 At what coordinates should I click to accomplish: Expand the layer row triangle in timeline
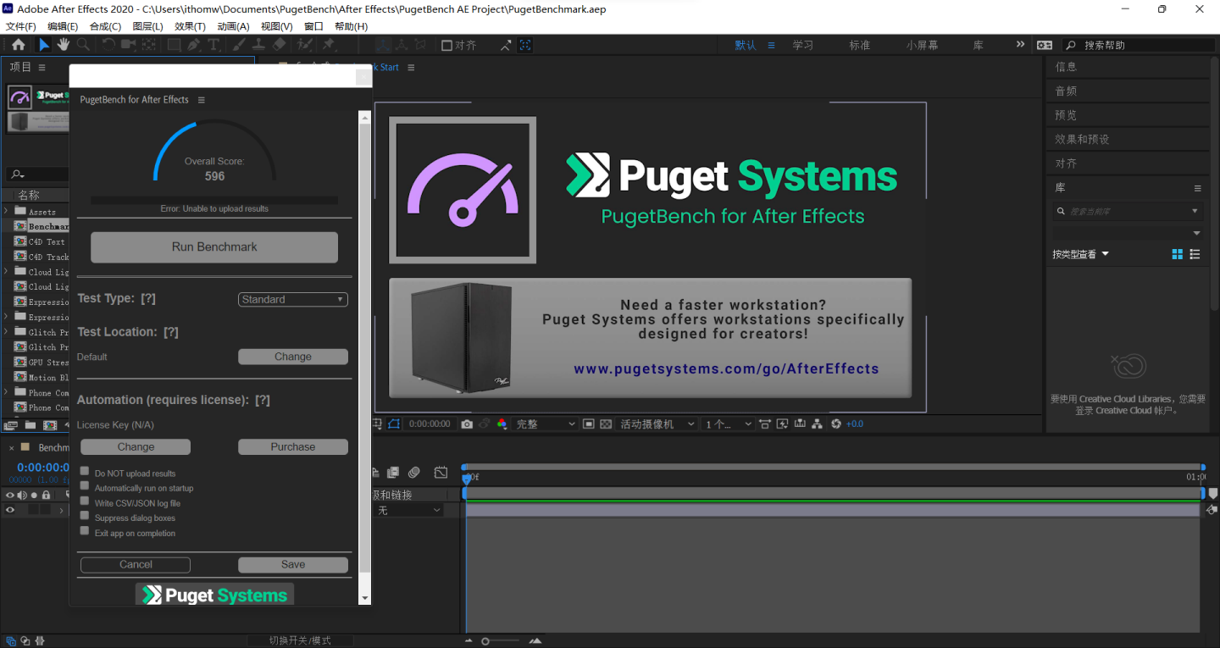coord(61,510)
